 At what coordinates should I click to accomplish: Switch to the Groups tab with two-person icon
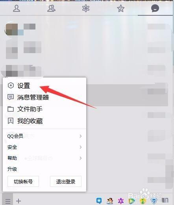[x=51, y=8]
